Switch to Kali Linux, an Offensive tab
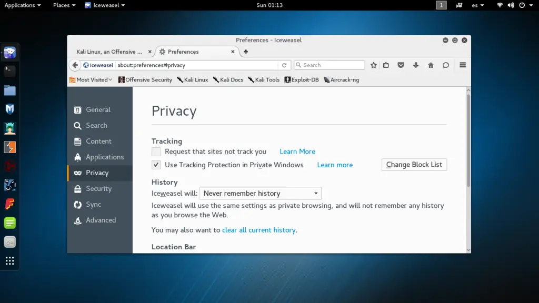Screen dimensions: 539x303 click(x=109, y=52)
